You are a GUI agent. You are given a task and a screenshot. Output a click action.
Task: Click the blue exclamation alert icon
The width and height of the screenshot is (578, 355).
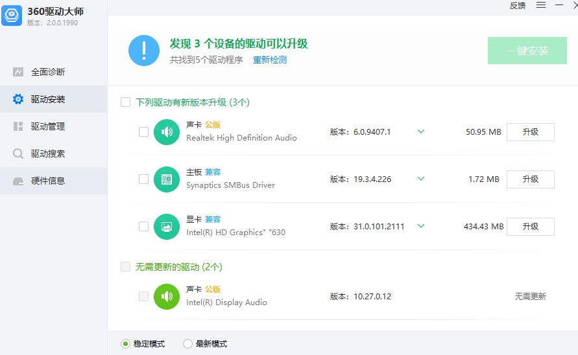144,51
